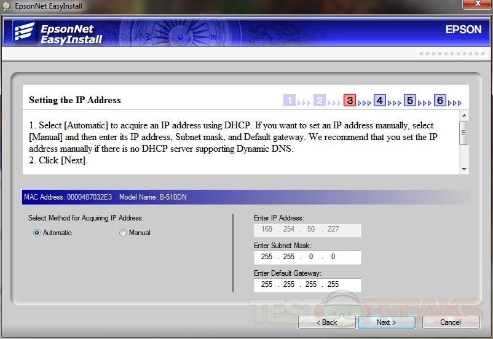493x339 pixels.
Task: Click the Default Gateway input field
Action: click(x=307, y=284)
